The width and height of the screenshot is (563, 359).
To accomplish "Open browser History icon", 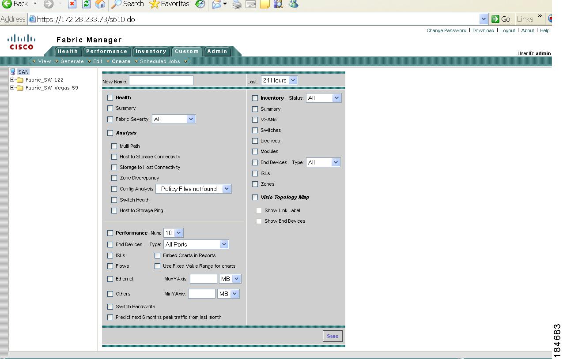I will (200, 4).
